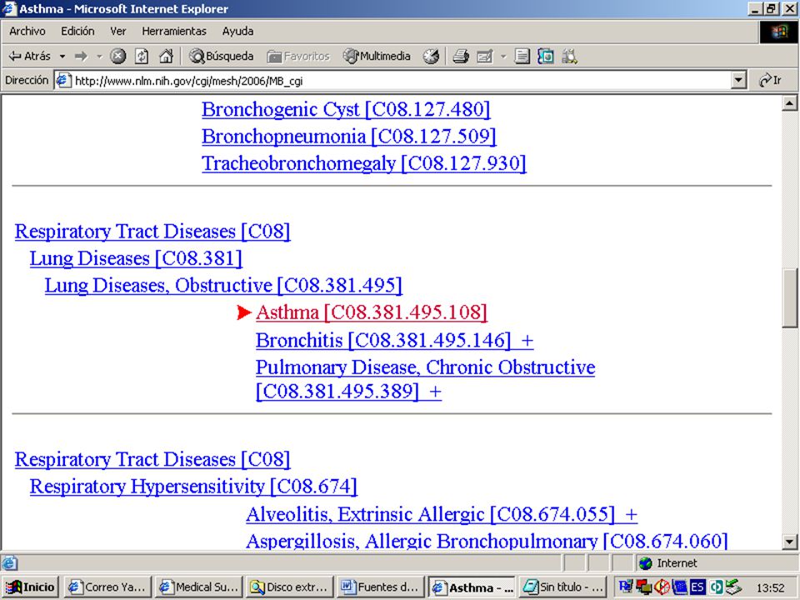Click the ES language indicator in tray

click(x=697, y=587)
